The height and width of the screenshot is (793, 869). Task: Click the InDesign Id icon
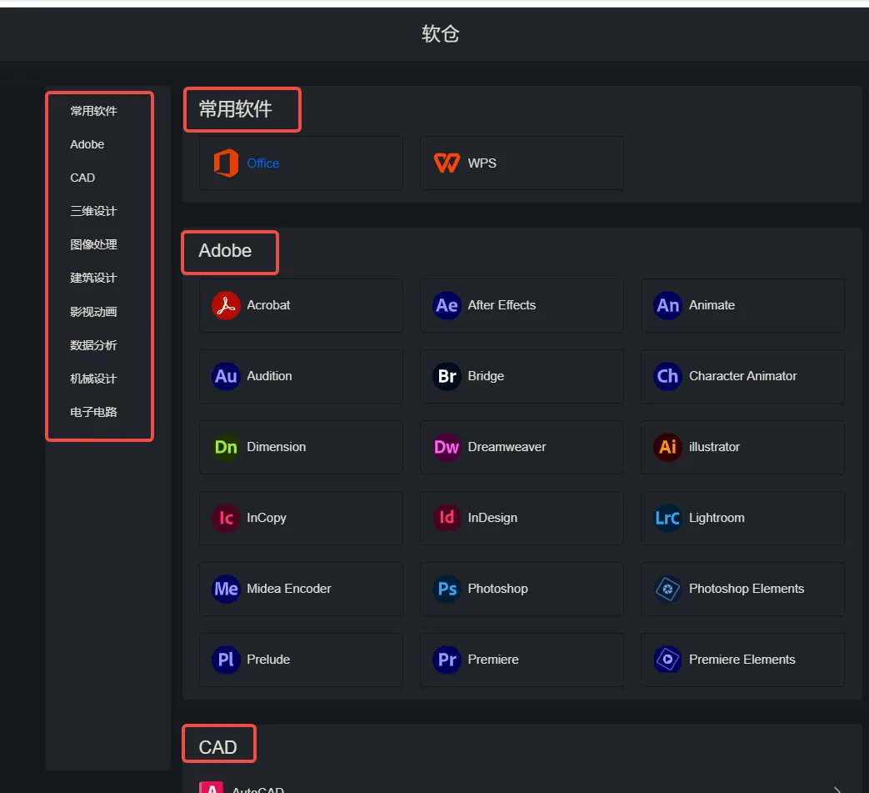point(447,518)
